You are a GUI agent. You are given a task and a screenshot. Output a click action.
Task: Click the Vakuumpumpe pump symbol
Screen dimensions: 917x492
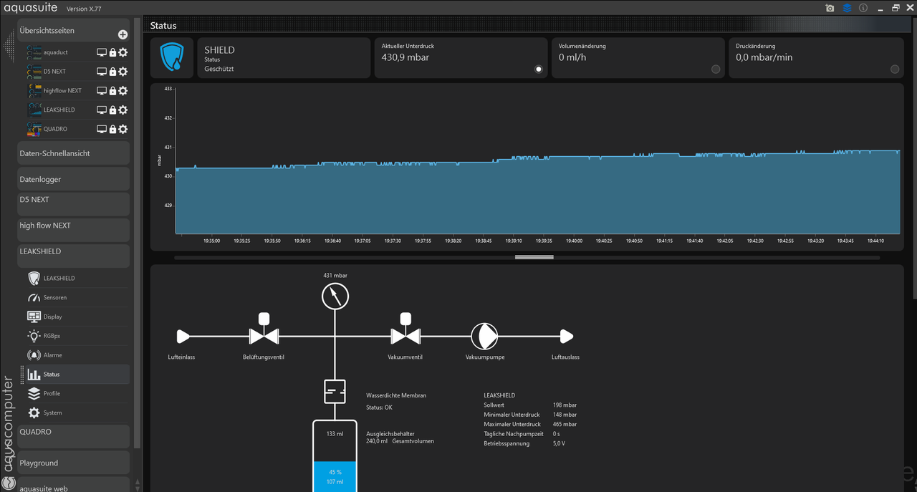pos(484,336)
